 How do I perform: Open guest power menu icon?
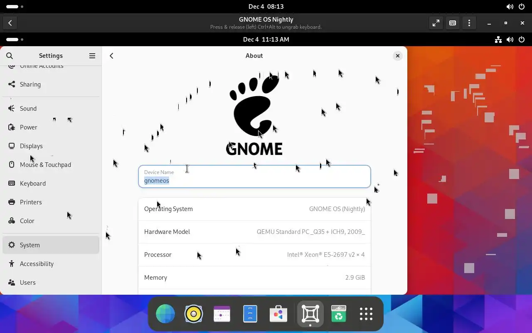tap(522, 40)
